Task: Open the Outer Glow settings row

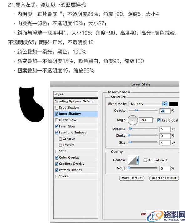Action: pos(76,120)
